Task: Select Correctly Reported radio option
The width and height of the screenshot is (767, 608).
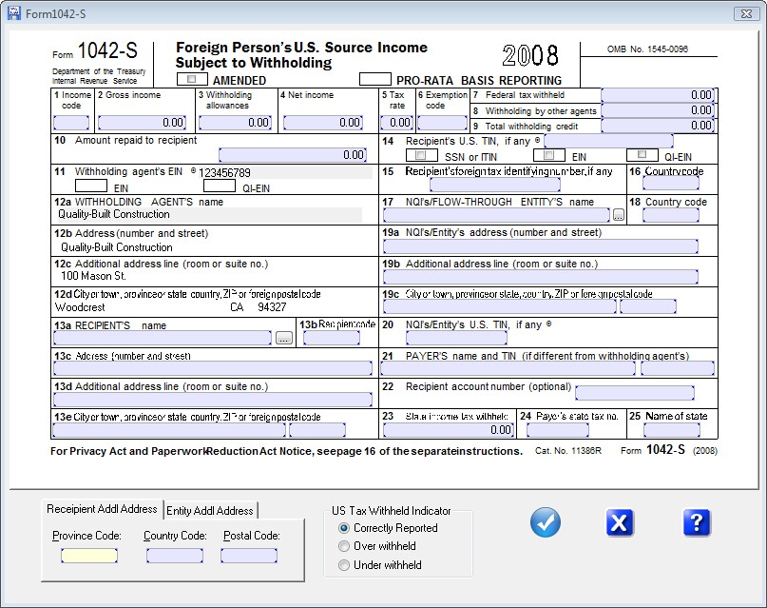Action: (344, 528)
